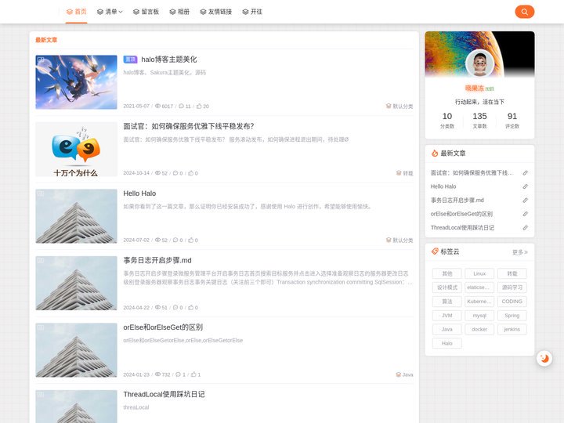
Task: Click the Hello Halo building thumbnail
Action: tap(76, 216)
